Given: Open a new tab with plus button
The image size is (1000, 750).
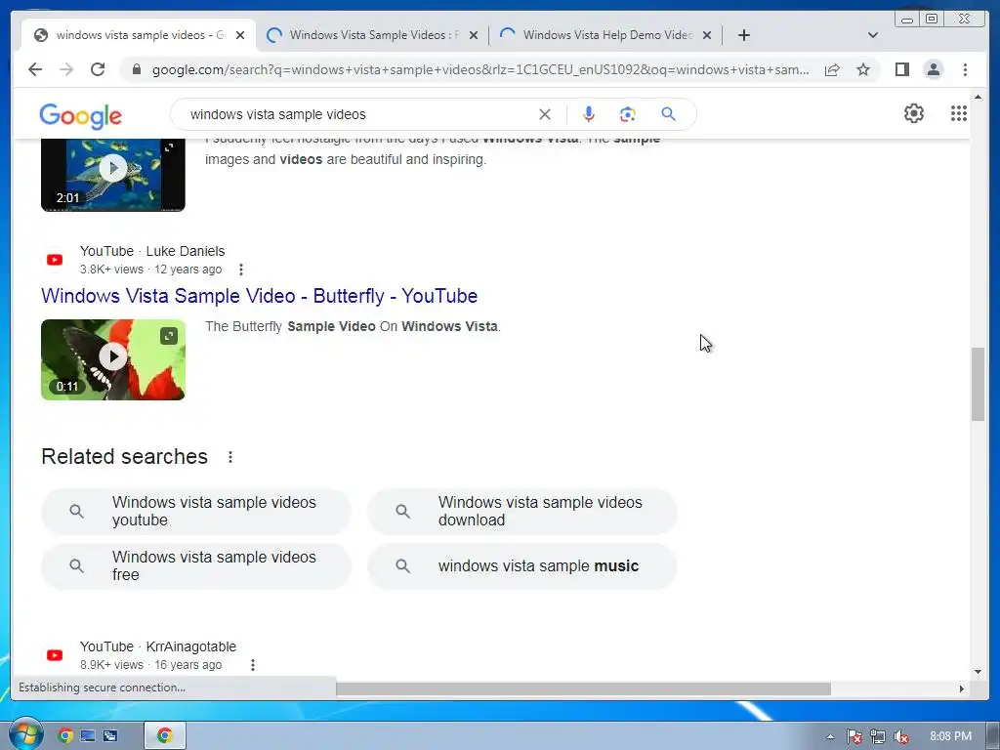Looking at the screenshot, I should tap(743, 35).
